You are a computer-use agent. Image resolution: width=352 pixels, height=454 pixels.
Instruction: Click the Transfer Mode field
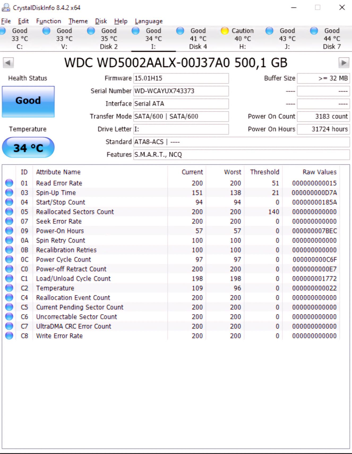(x=181, y=116)
